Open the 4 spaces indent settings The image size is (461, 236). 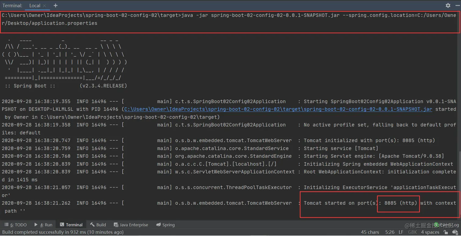[430, 232]
